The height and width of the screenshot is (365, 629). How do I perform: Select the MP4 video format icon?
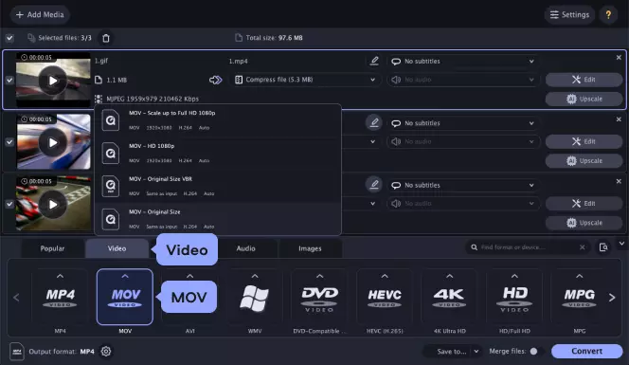tap(60, 297)
